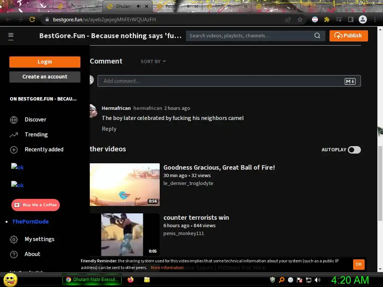Viewport: 383px width, 287px height.
Task: Open ThePornDude sidebar link
Action: pos(30,222)
